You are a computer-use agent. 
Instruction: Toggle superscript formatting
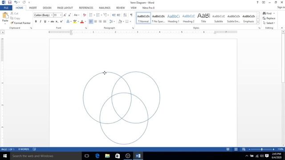61,22
